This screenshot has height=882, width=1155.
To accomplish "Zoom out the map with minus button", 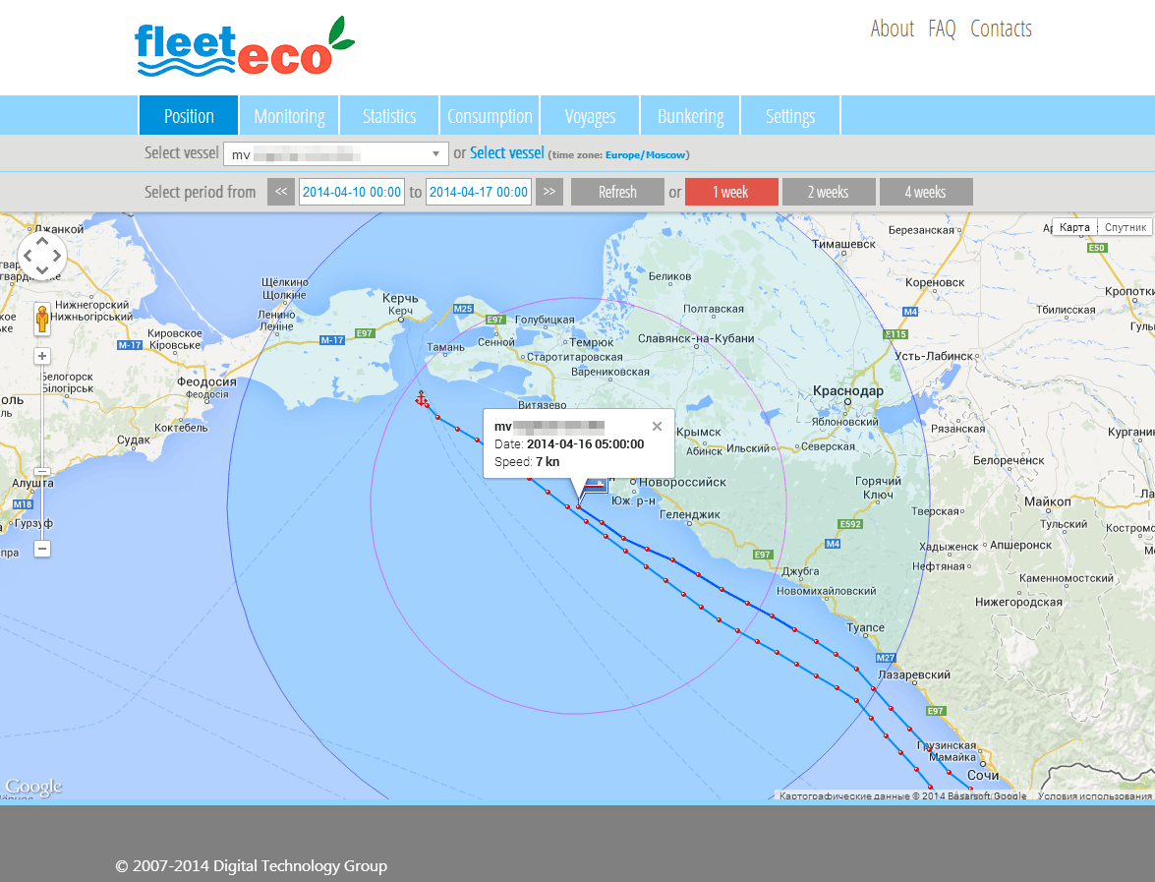I will point(42,549).
